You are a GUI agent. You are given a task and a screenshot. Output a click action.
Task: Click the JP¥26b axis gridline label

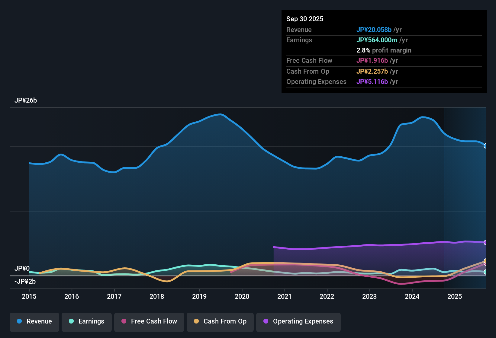tap(26, 100)
